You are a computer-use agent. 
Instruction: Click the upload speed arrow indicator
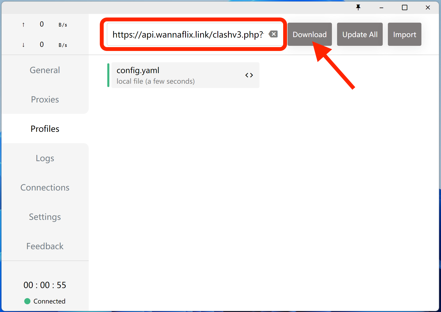point(23,25)
